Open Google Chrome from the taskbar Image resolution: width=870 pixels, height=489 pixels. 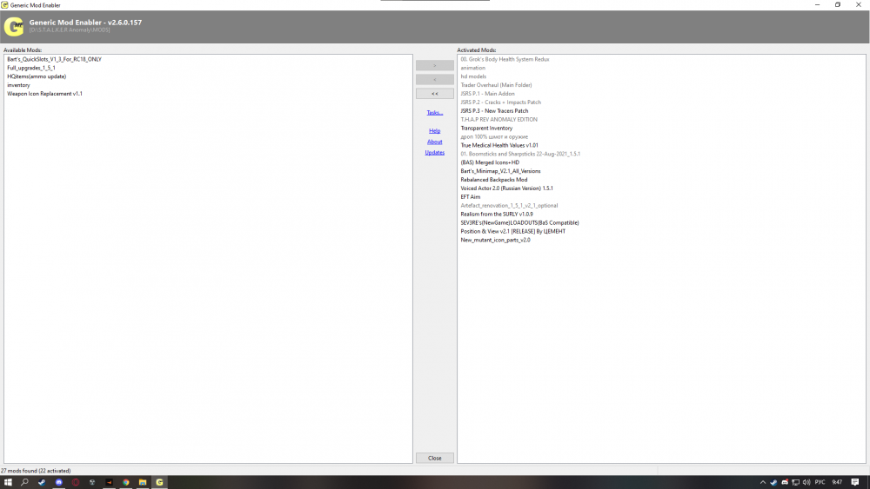tap(126, 482)
